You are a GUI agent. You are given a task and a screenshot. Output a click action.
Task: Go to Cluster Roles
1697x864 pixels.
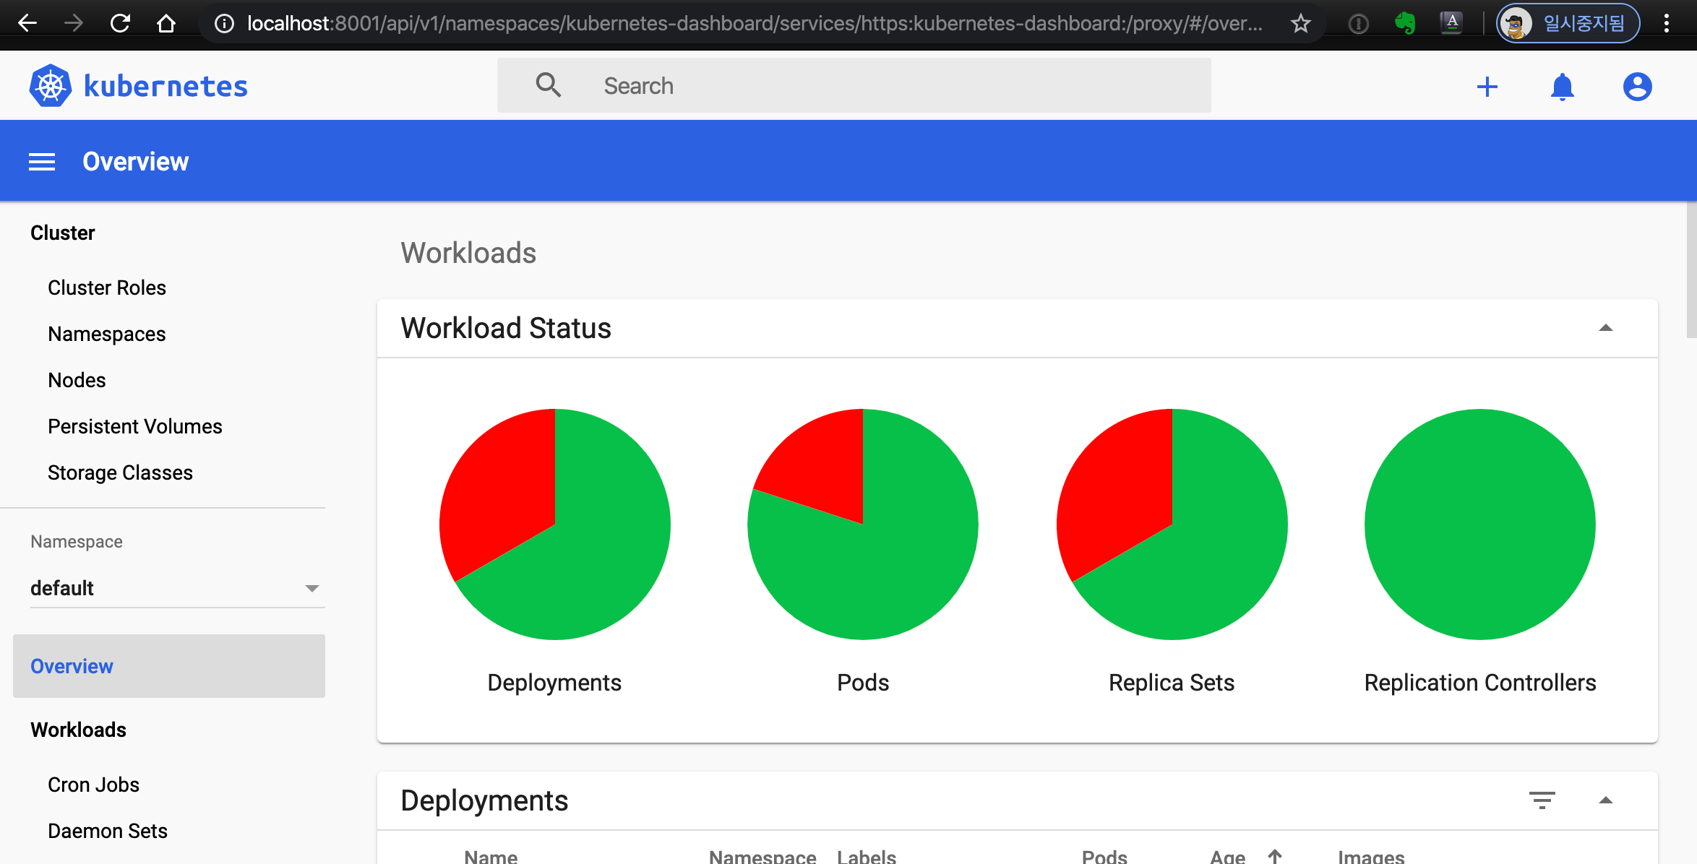107,288
